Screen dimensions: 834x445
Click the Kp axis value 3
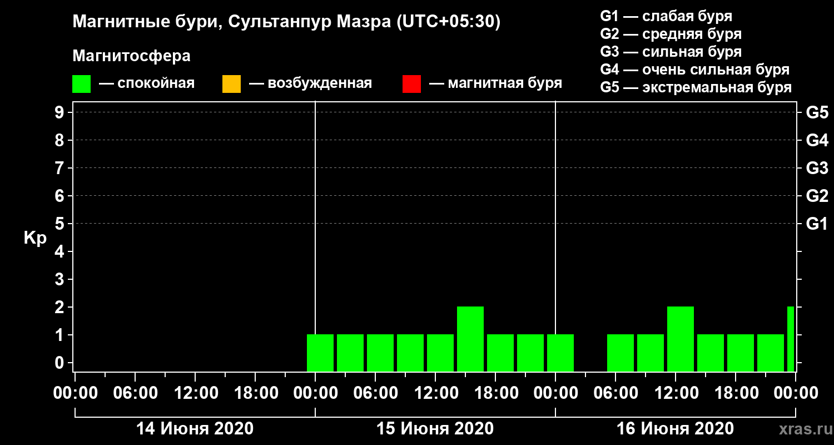[60, 280]
